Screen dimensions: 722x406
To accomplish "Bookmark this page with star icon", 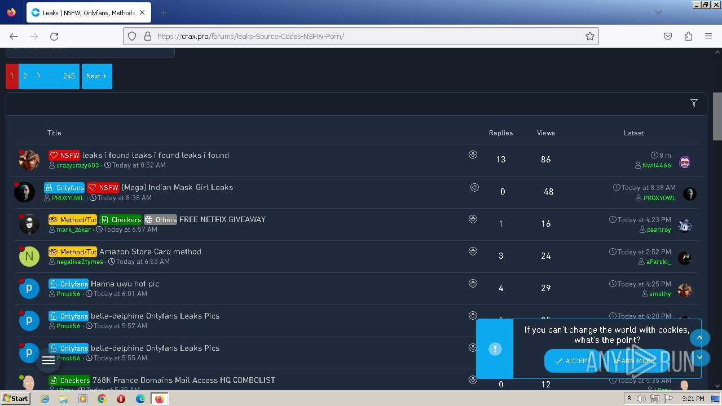I will [x=590, y=36].
